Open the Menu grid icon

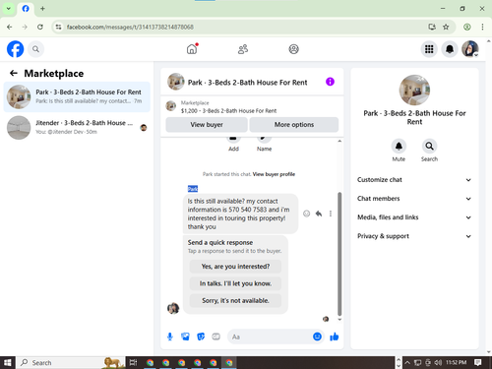(429, 49)
